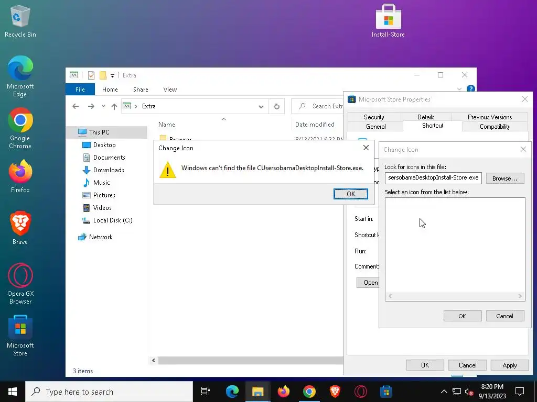Open the notification center icon
Screen dimensions: 537x402
[520, 392]
